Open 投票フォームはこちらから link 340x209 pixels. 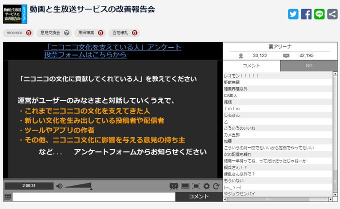85,55
